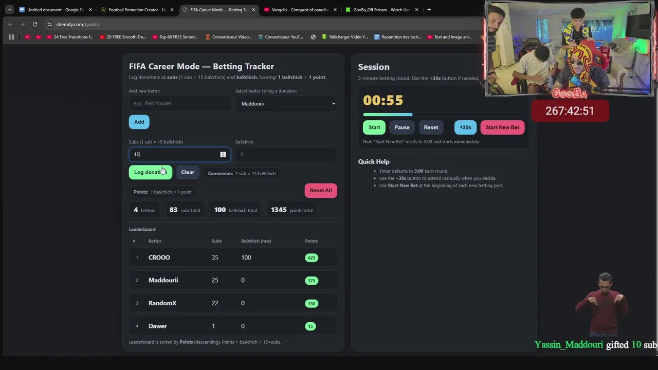Open a new browser tab with plus icon
The height and width of the screenshot is (370, 658).
coord(429,10)
